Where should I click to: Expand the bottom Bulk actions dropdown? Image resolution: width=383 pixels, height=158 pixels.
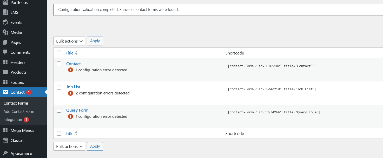pyautogui.click(x=69, y=146)
